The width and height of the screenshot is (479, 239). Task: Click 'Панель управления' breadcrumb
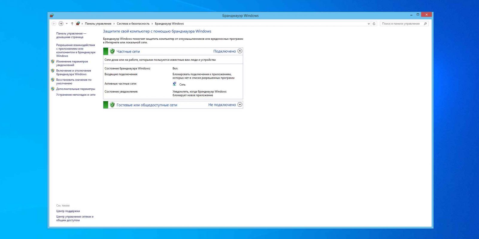click(98, 24)
